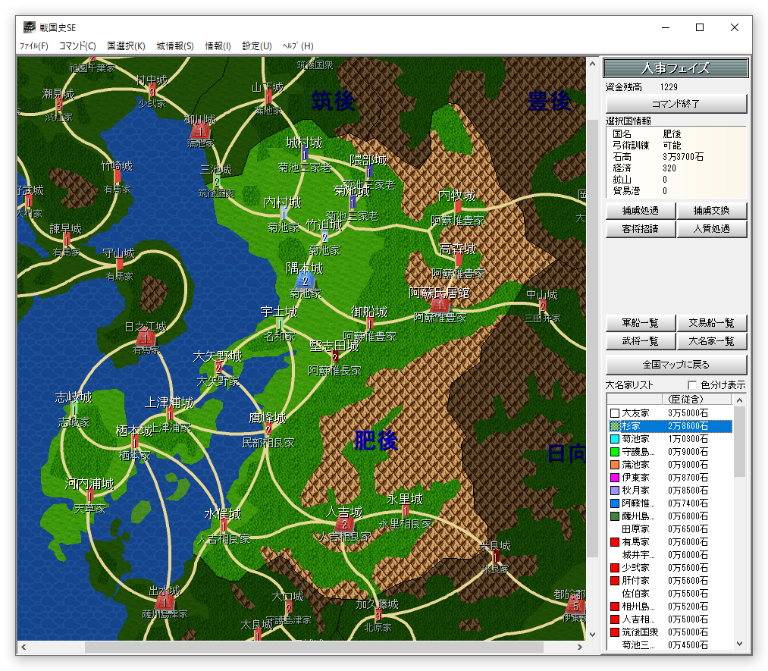Select the 日之江城 castle icon
This screenshot has height=671, width=768.
pyautogui.click(x=146, y=338)
